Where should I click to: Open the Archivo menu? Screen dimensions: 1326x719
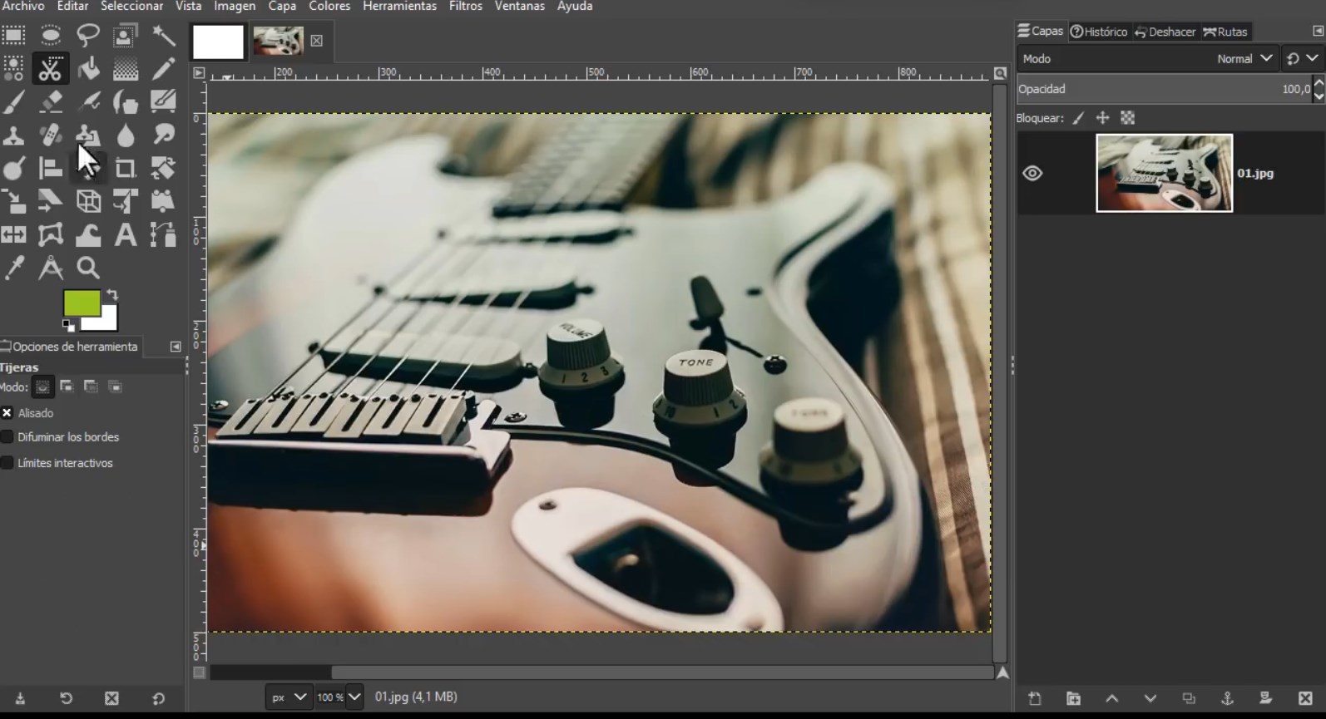tap(23, 6)
